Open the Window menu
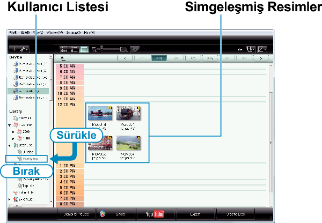The height and width of the screenshot is (223, 322). click(x=55, y=32)
